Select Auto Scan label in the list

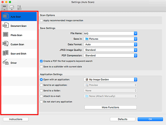click(x=16, y=17)
